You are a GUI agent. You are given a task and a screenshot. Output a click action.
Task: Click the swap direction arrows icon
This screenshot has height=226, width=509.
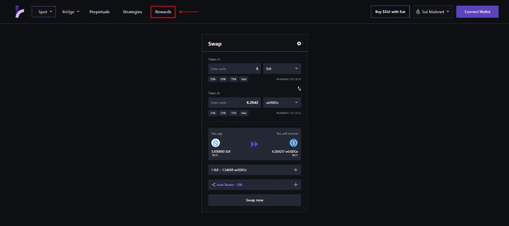pyautogui.click(x=299, y=89)
